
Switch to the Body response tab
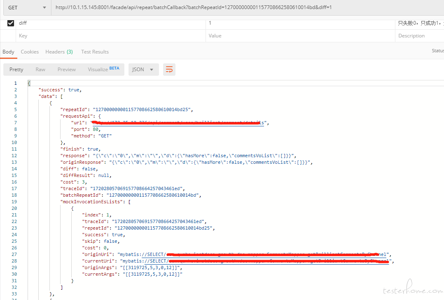(9, 52)
